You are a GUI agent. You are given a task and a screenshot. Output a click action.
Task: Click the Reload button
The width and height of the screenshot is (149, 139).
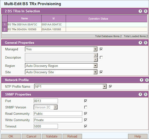pos(72,136)
